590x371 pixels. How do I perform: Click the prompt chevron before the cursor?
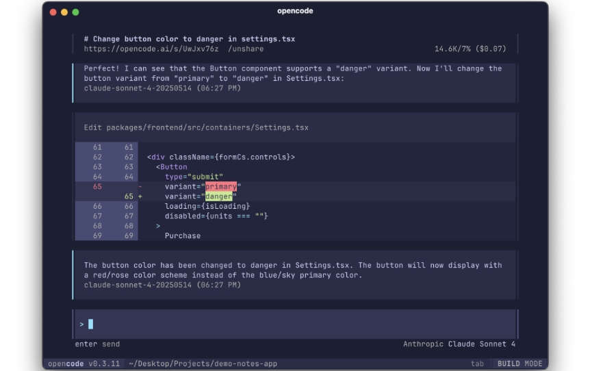tap(81, 324)
